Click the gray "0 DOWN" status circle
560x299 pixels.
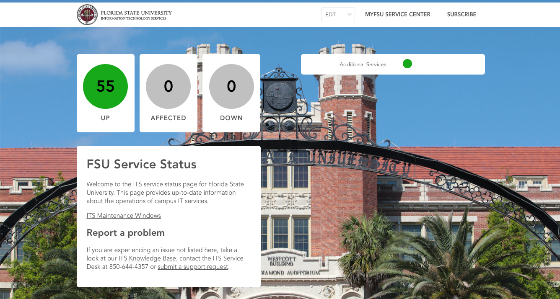231,86
